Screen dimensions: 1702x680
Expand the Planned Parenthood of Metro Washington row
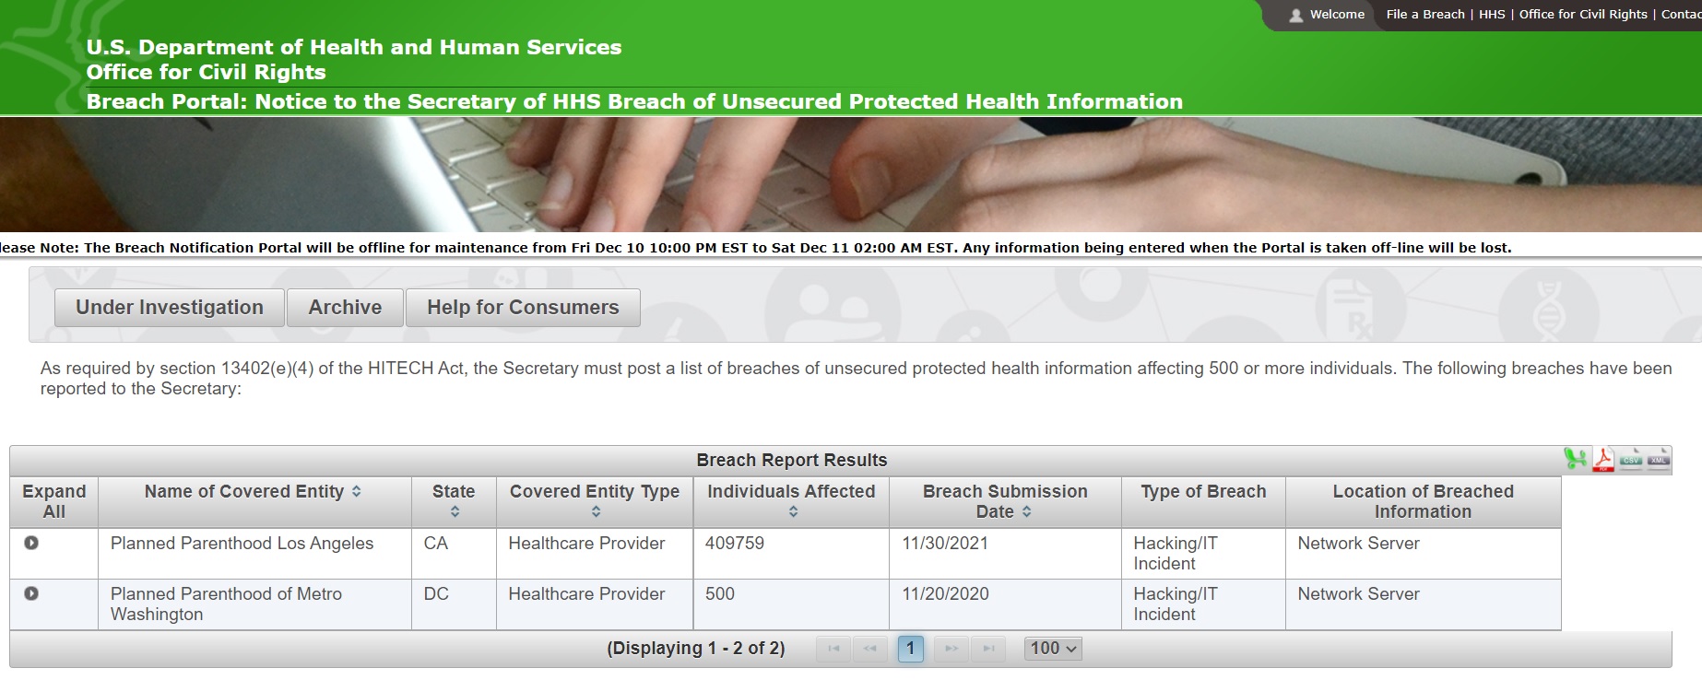[x=31, y=593]
